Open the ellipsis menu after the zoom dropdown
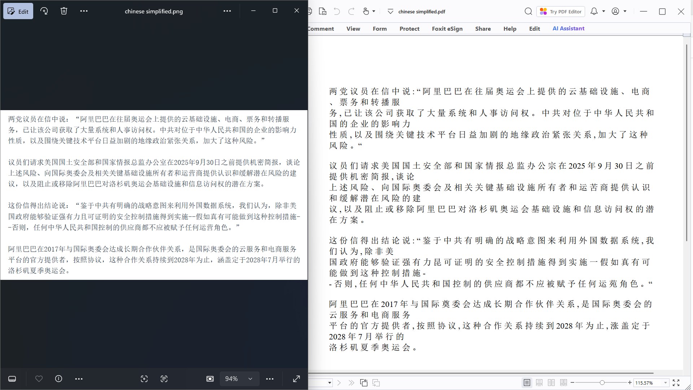Image resolution: width=693 pixels, height=390 pixels. 270,379
